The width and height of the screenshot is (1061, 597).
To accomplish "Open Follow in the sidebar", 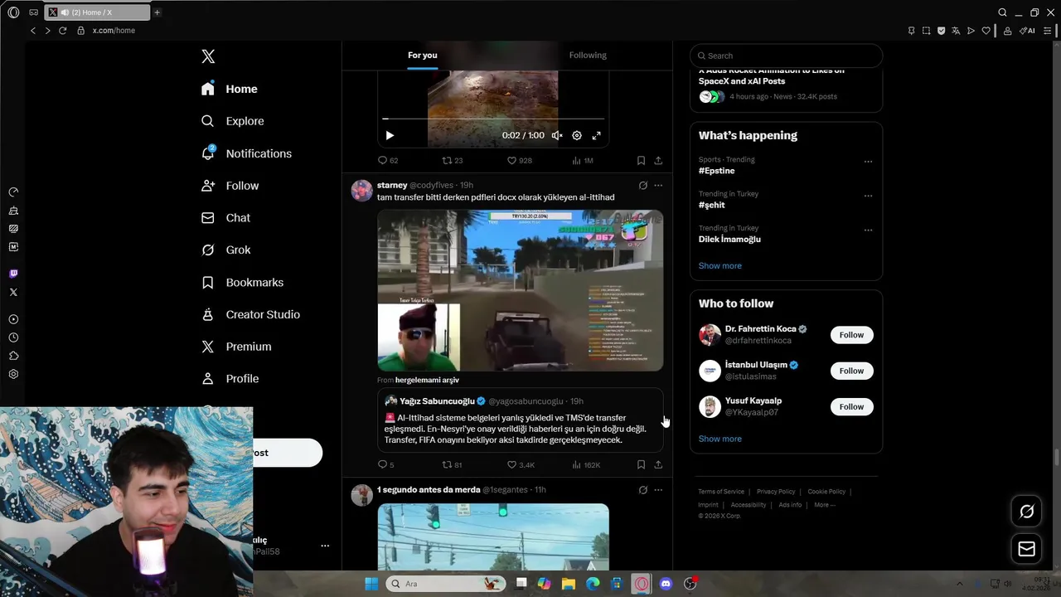I will coord(230,186).
